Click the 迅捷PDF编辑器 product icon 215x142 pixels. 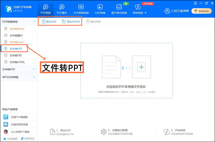(x=6, y=117)
